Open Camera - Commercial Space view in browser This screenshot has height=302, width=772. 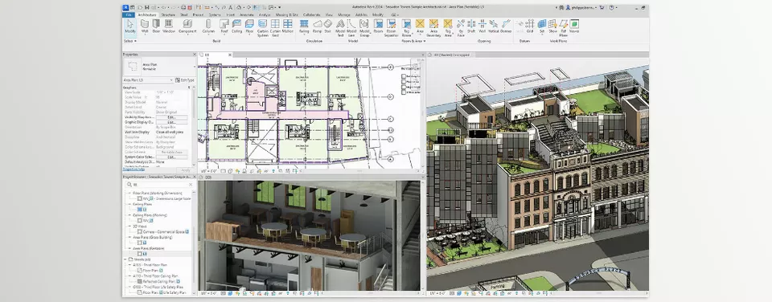163,231
